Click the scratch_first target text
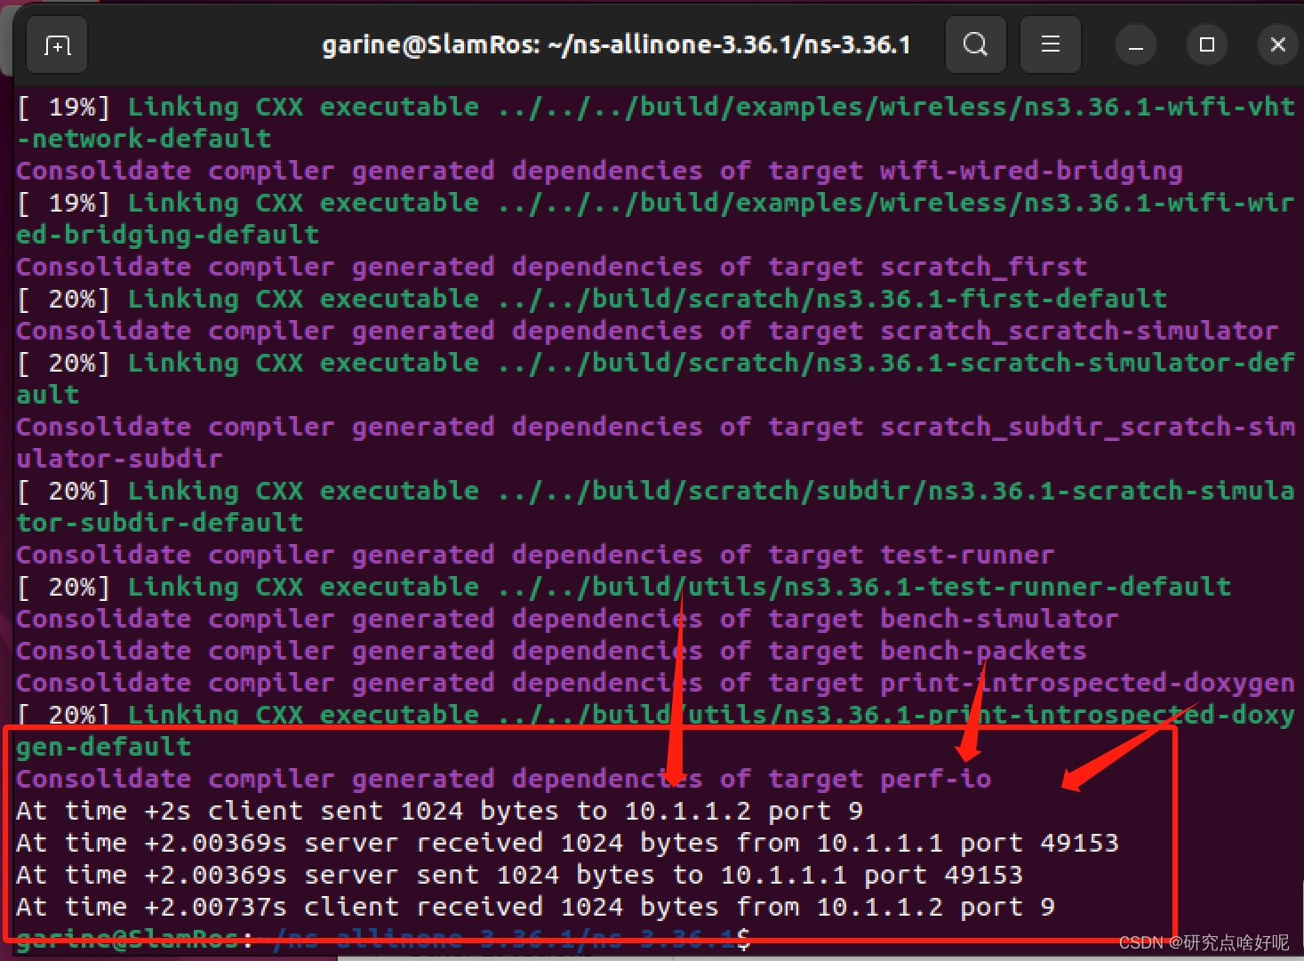Screen dimensions: 1304x961 pyautogui.click(x=982, y=266)
